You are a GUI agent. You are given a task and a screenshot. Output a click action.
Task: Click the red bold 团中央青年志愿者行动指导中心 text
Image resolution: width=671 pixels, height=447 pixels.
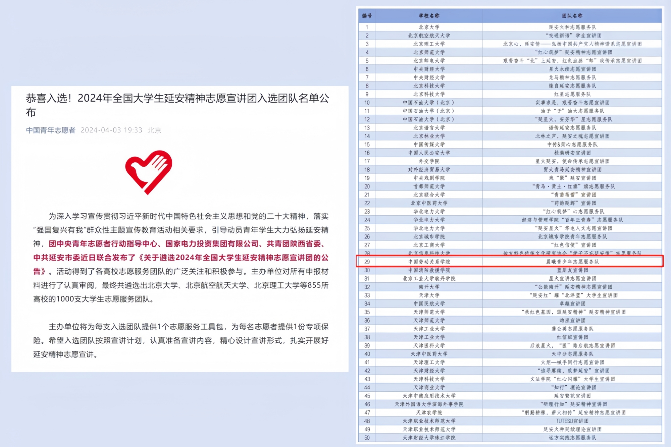pyautogui.click(x=103, y=244)
